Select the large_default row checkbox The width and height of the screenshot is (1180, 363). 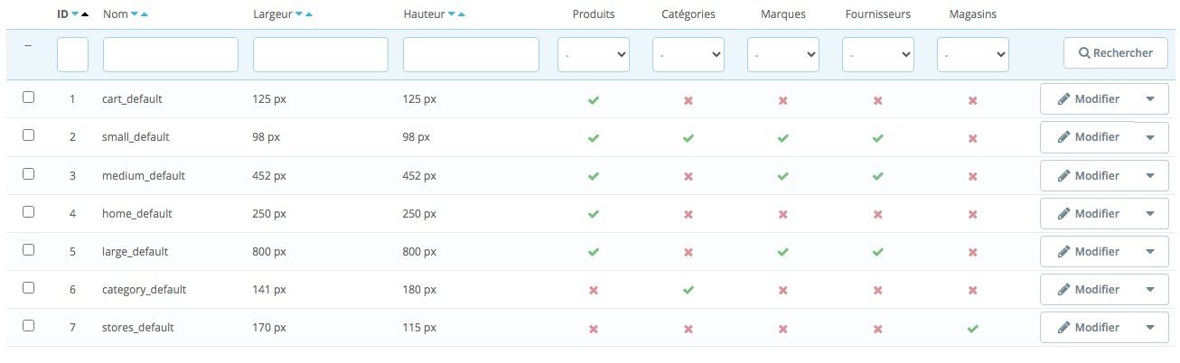28,249
